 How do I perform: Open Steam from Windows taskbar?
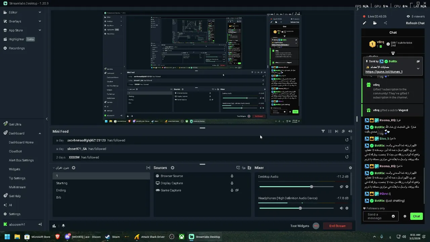pyautogui.click(x=112, y=237)
